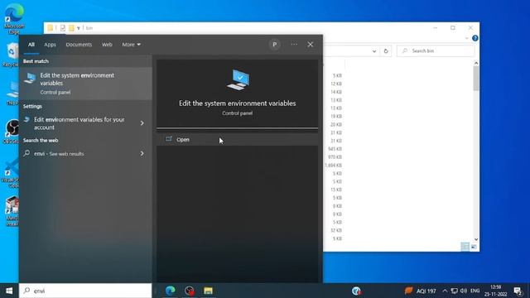This screenshot has height=298, width=530.
Task: Click the help taskbar icon with question mark
Action: (356, 291)
